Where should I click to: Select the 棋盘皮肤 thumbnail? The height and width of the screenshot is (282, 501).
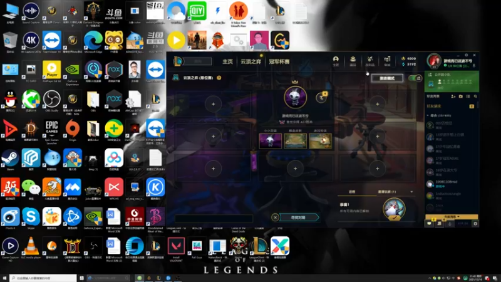(295, 140)
